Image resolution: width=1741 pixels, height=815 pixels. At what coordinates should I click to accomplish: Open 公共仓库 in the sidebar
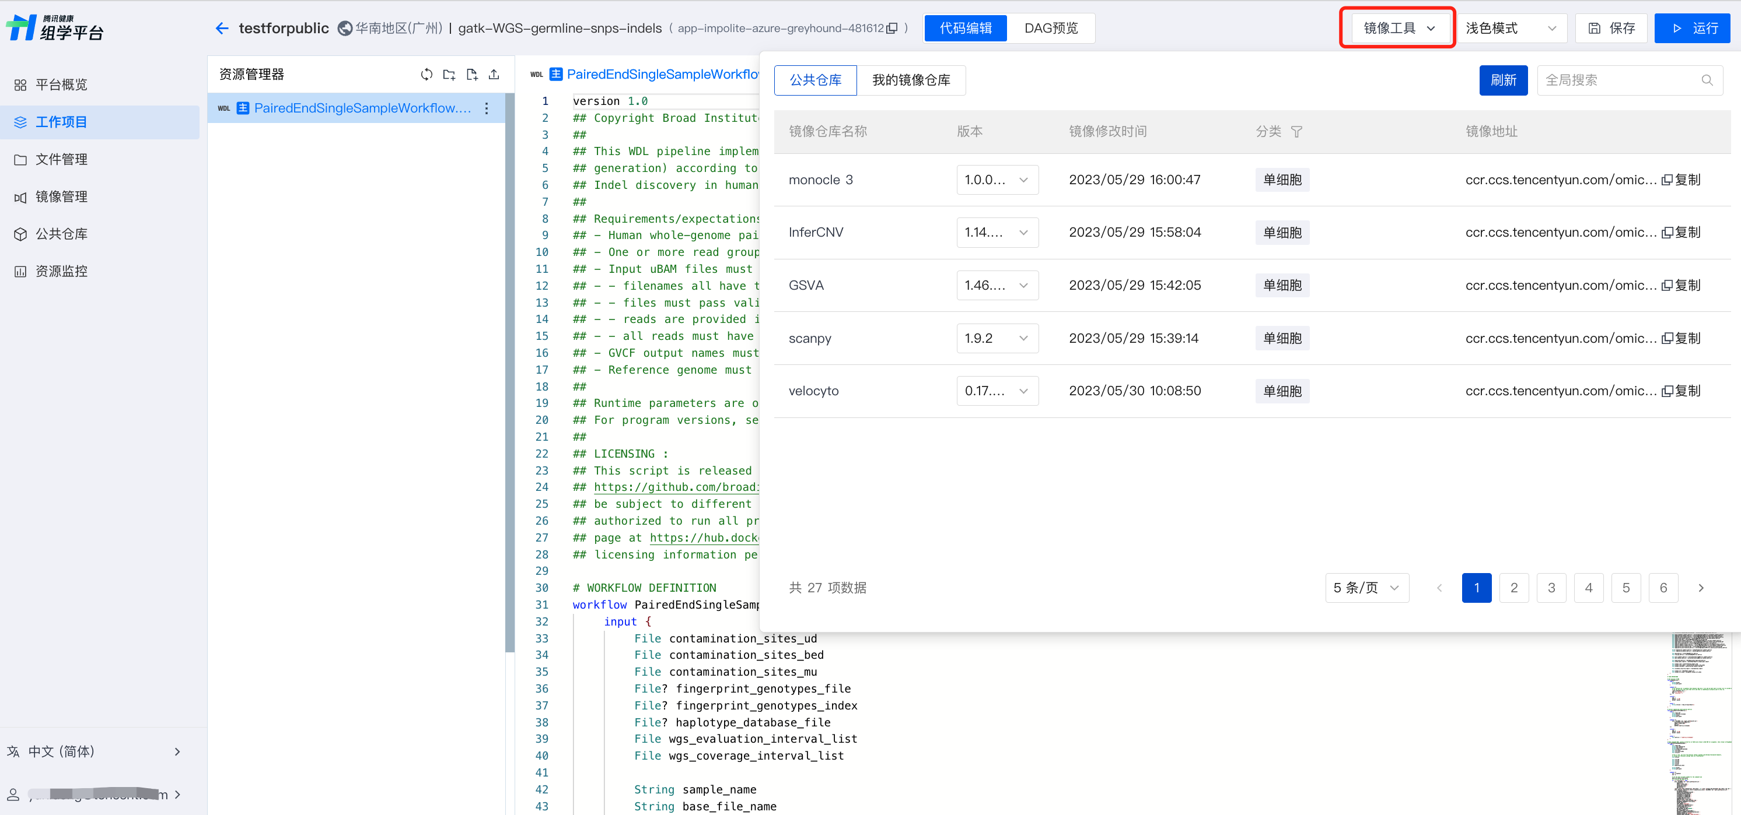click(100, 234)
